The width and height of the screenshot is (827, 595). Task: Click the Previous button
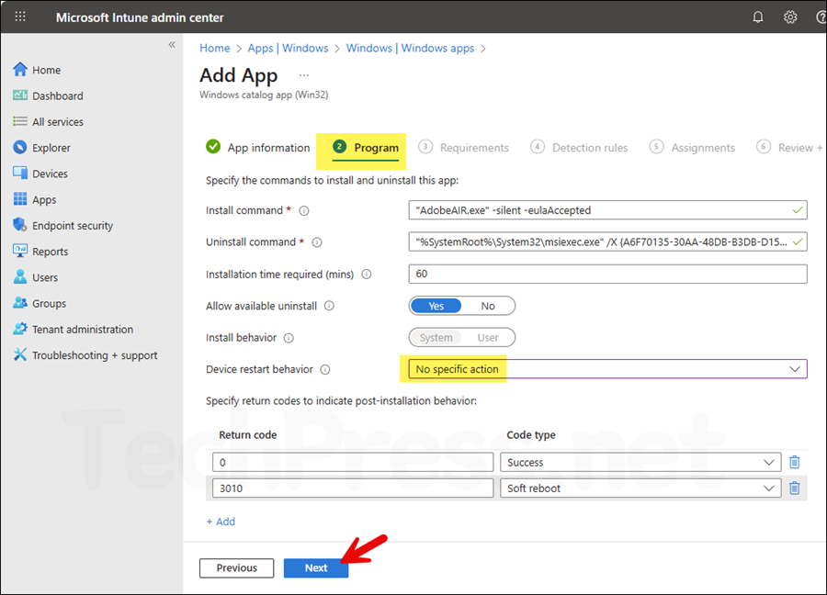tap(237, 567)
